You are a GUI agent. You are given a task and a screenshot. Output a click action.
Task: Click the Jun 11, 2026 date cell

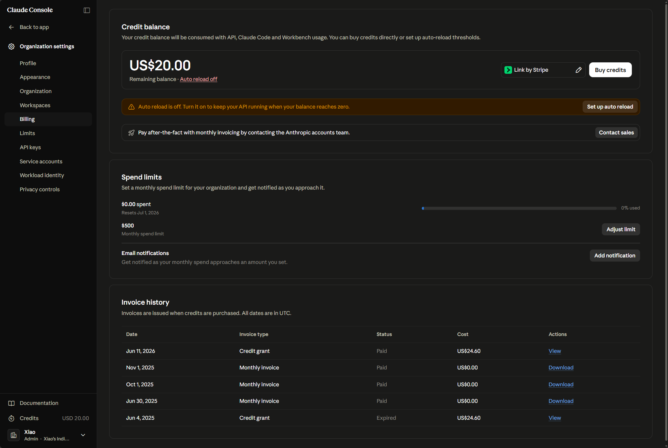[x=140, y=351]
